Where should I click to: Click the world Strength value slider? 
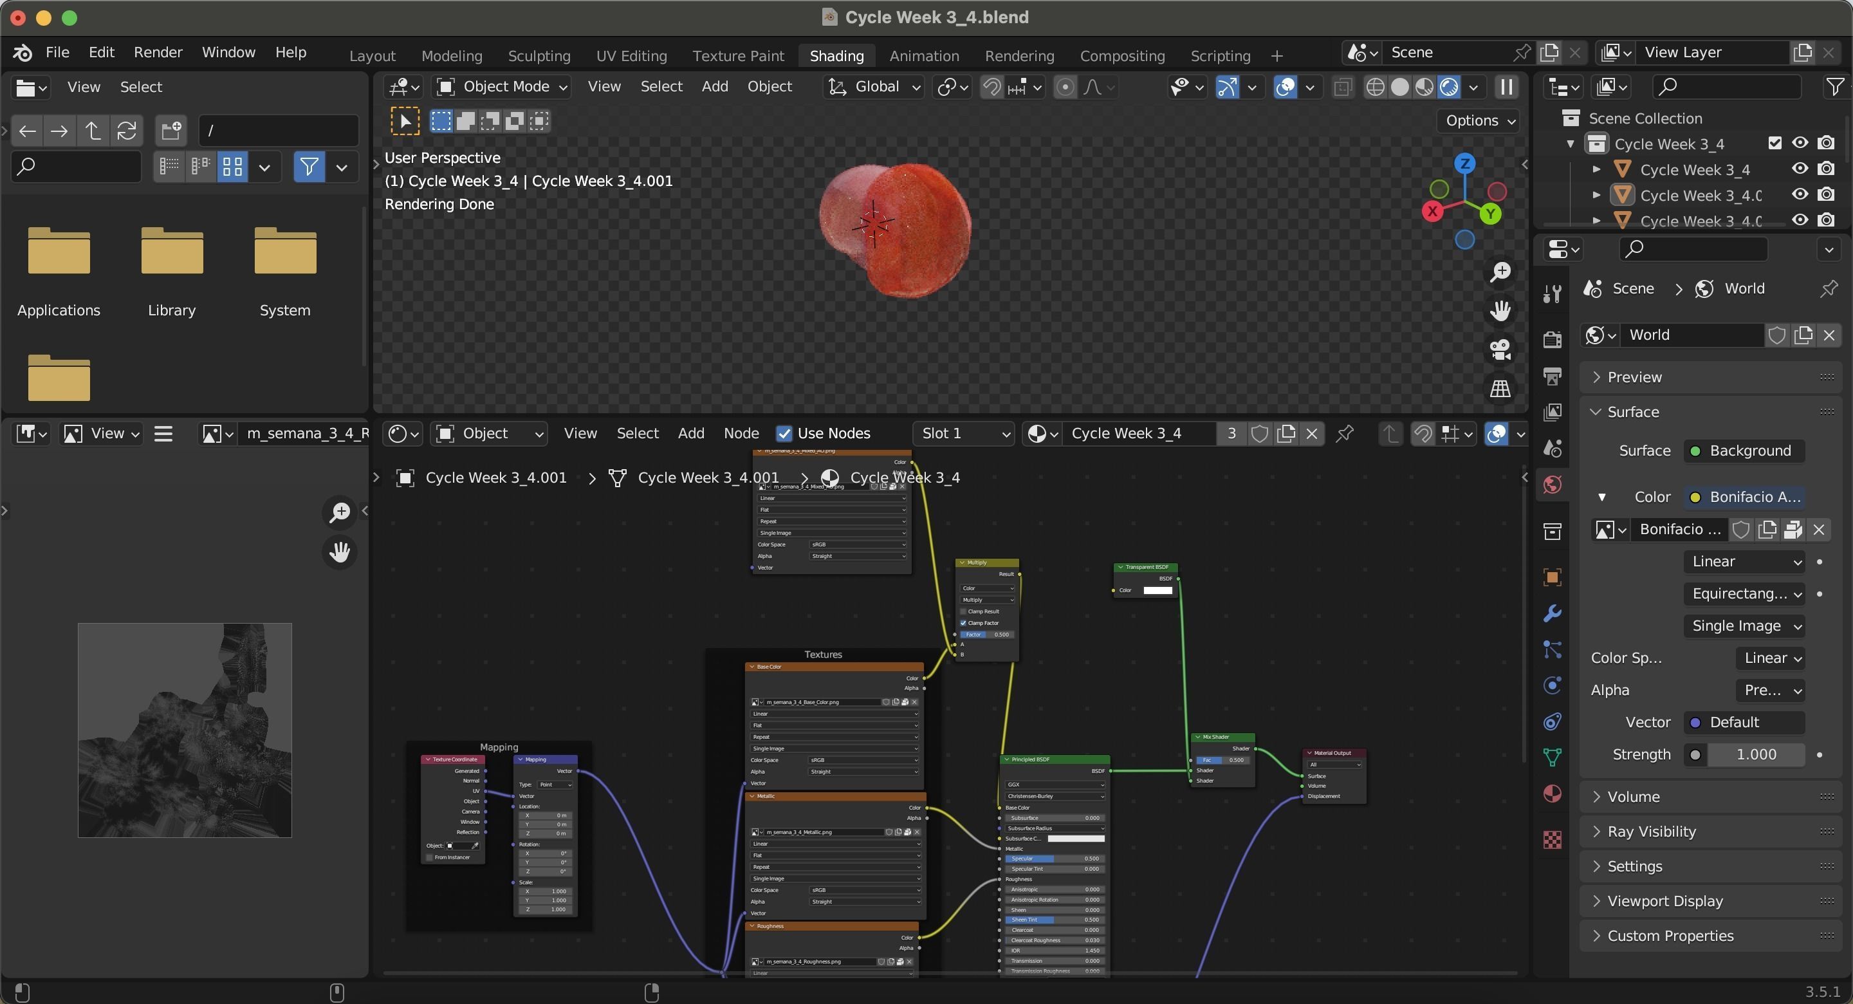(1755, 754)
